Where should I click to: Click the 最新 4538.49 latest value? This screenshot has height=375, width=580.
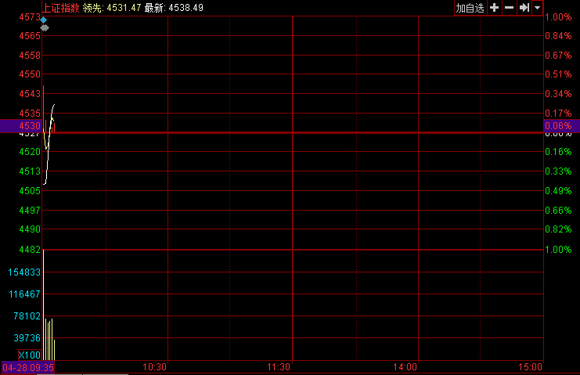174,7
